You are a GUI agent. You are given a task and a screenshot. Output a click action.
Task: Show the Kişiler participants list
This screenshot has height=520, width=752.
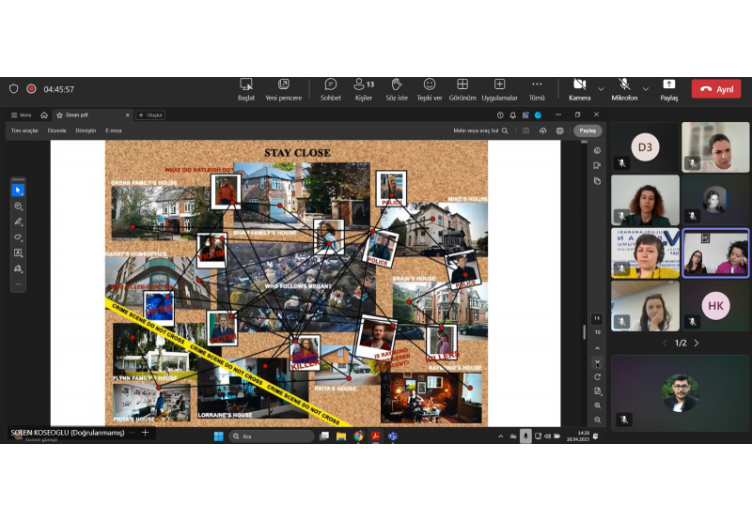pyautogui.click(x=364, y=89)
